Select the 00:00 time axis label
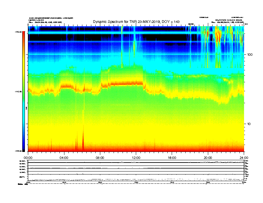 point(28,158)
